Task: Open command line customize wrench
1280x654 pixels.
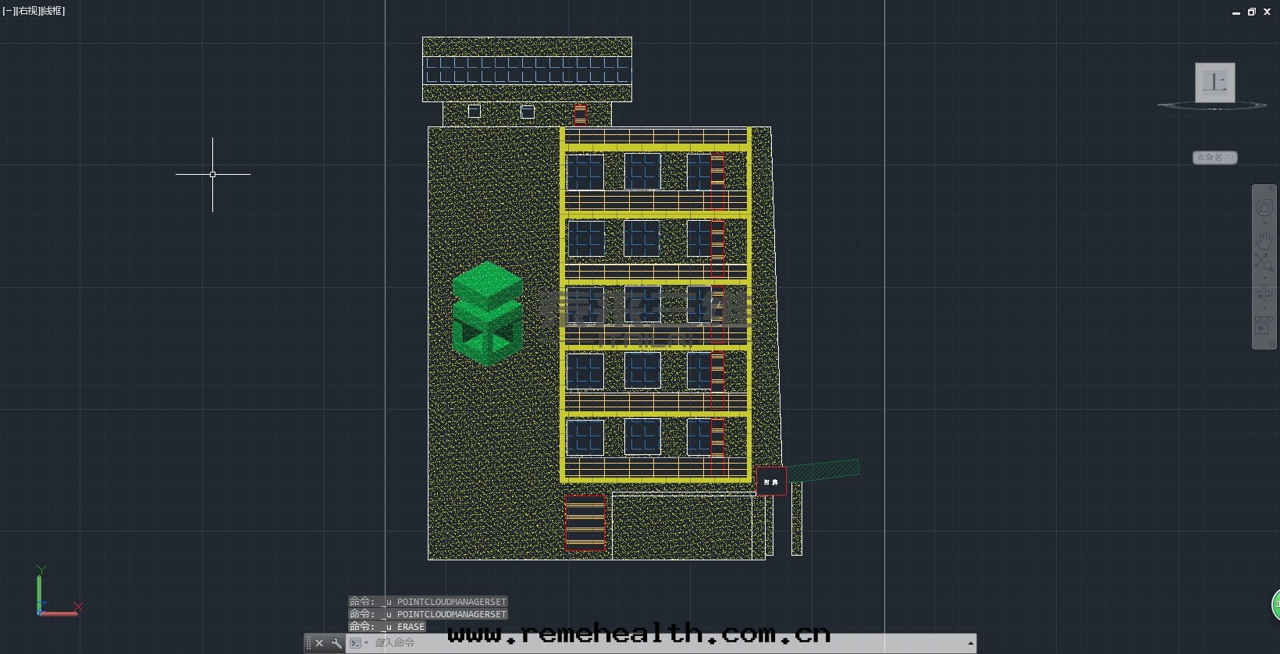Action: click(336, 643)
